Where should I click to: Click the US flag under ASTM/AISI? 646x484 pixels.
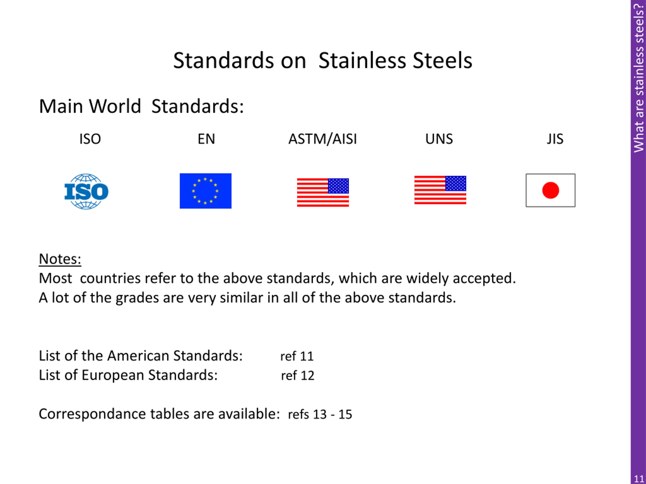(323, 193)
